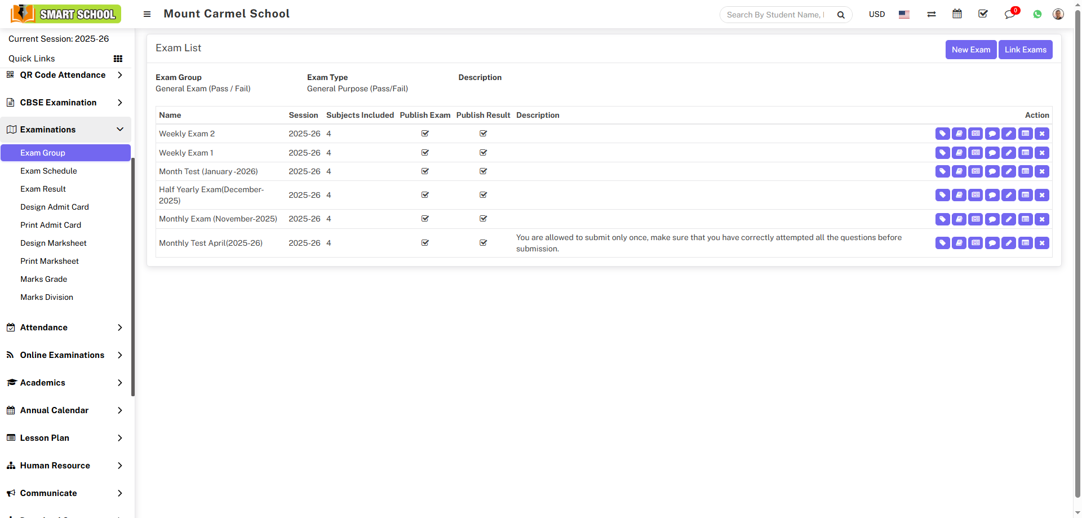Open the calendar icon in the top bar
Screen dimensions: 1082x518
pos(957,14)
